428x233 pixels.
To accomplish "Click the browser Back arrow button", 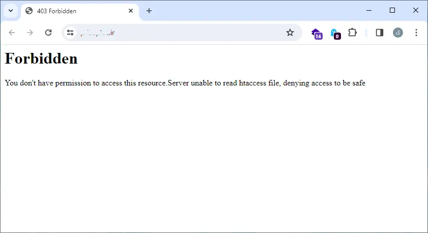I will pyautogui.click(x=12, y=33).
